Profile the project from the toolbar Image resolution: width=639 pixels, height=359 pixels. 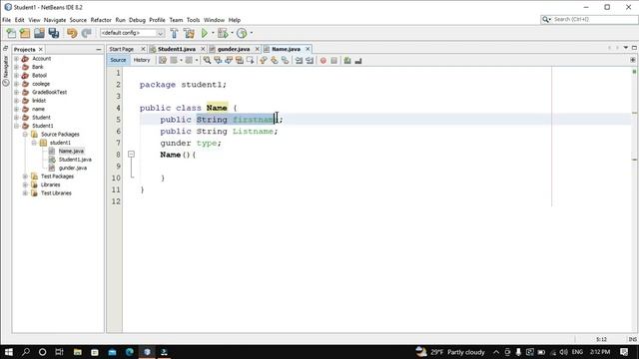(x=242, y=33)
